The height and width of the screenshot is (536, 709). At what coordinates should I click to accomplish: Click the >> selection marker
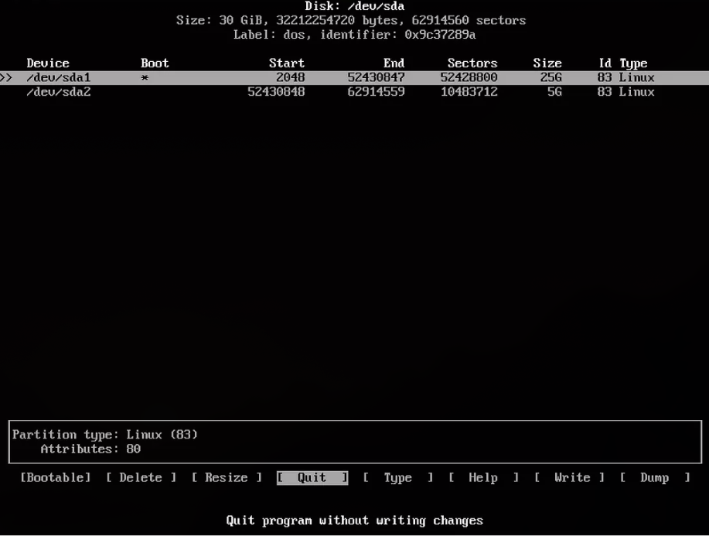point(7,77)
